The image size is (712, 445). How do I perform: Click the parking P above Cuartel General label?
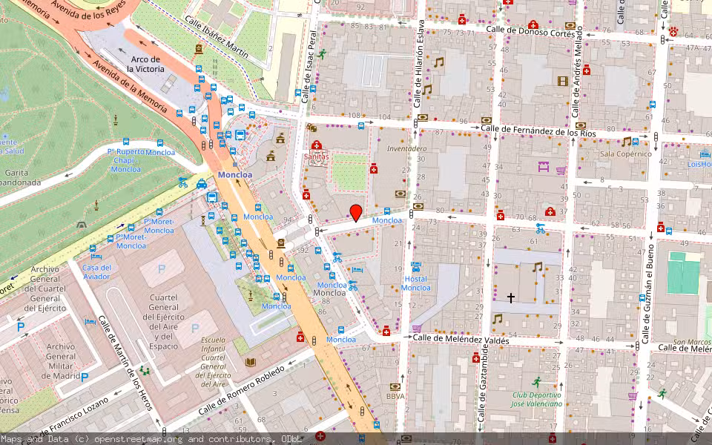pyautogui.click(x=162, y=268)
